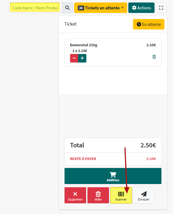The height and width of the screenshot is (214, 173).
Task: Click the 1 x 2.50€ quantity line
Action: (80, 51)
